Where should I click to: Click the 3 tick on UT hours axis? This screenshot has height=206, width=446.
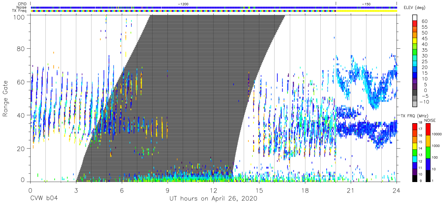76,190
